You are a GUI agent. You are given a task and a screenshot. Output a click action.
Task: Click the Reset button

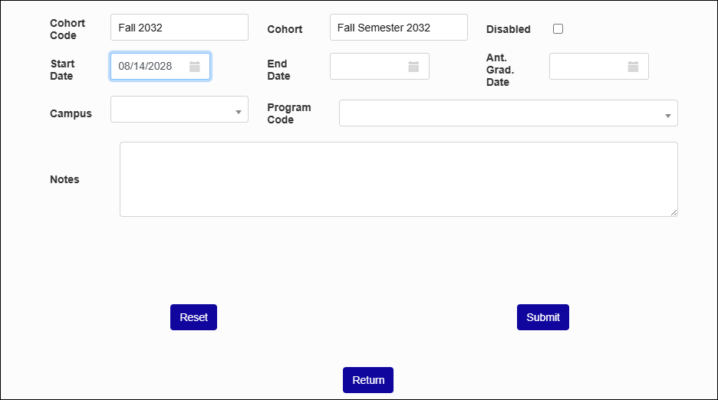(x=194, y=317)
